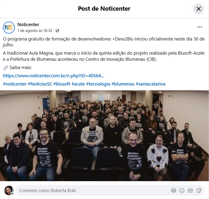This screenshot has height=199, width=209.
Task: Close the Noticenter post dialog
Action: pyautogui.click(x=198, y=9)
